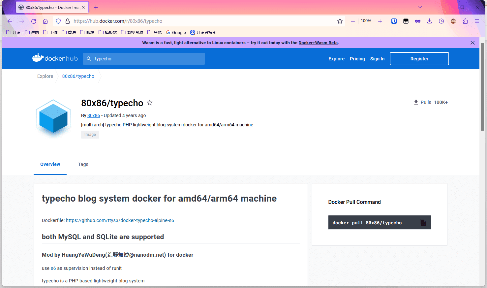The image size is (487, 288).
Task: Dismiss the Wasm announcement banner
Action: click(472, 43)
